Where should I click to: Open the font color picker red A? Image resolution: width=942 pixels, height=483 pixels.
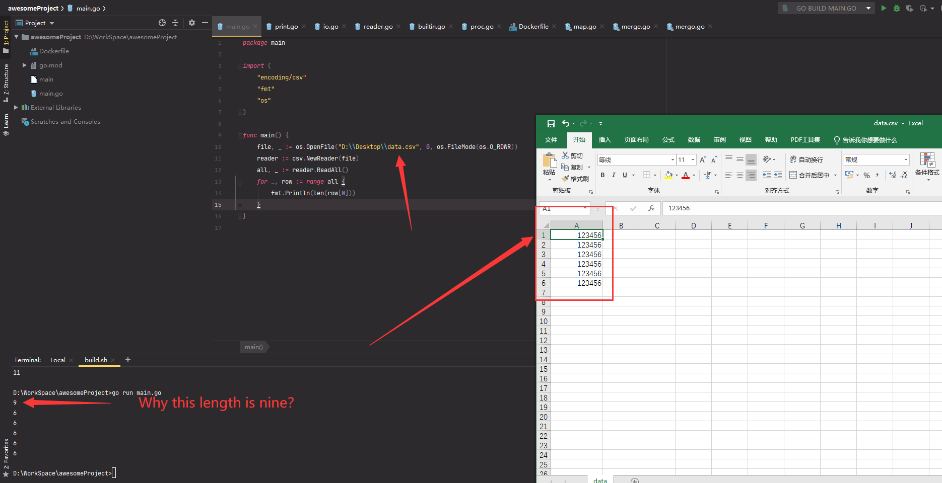(686, 175)
